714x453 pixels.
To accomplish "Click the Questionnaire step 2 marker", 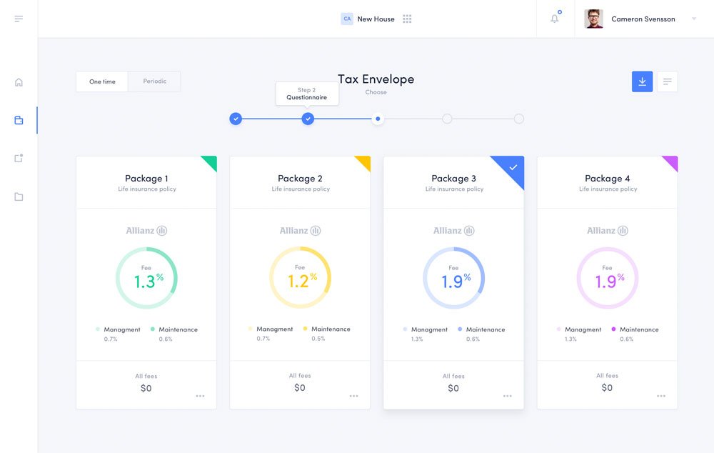I will tap(308, 119).
